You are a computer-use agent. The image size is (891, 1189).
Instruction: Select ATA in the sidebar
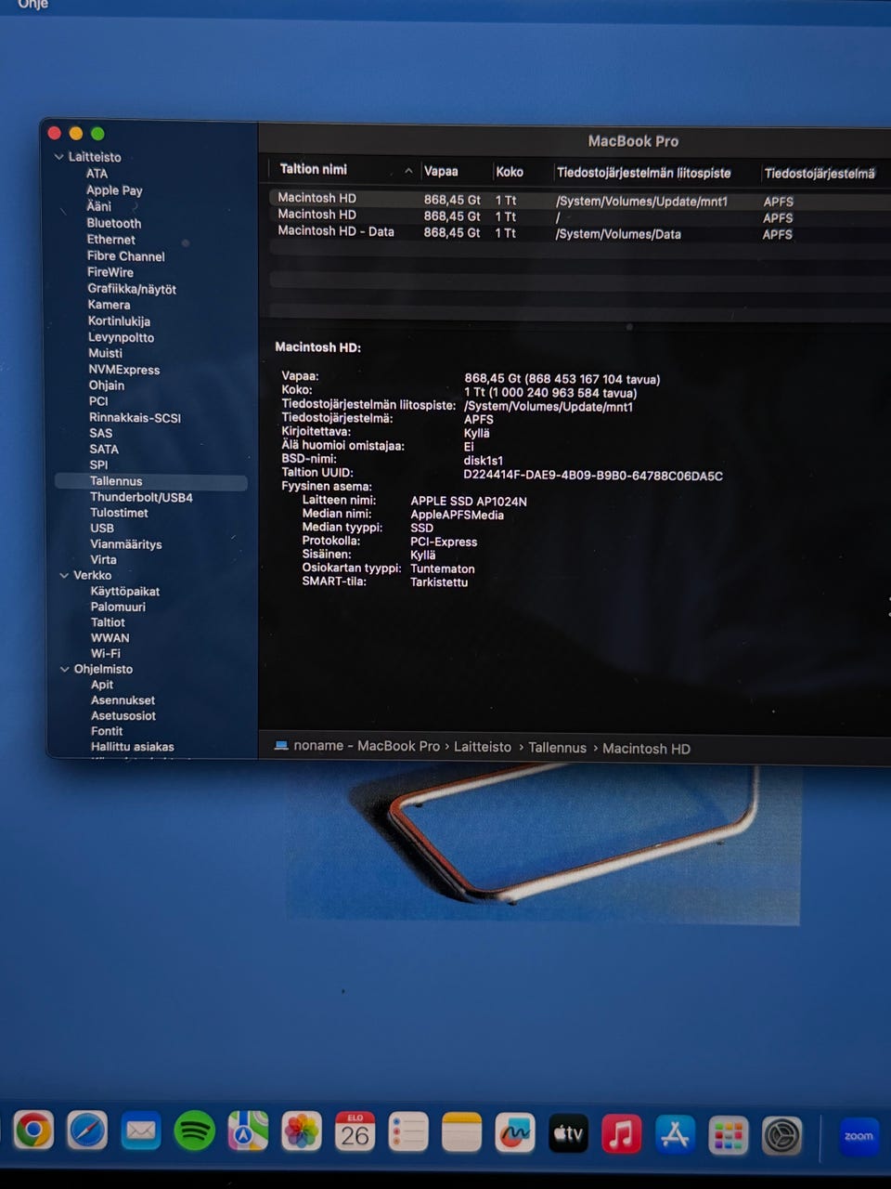pyautogui.click(x=97, y=174)
